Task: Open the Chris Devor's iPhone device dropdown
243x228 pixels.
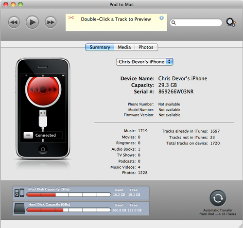Action: pos(145,62)
